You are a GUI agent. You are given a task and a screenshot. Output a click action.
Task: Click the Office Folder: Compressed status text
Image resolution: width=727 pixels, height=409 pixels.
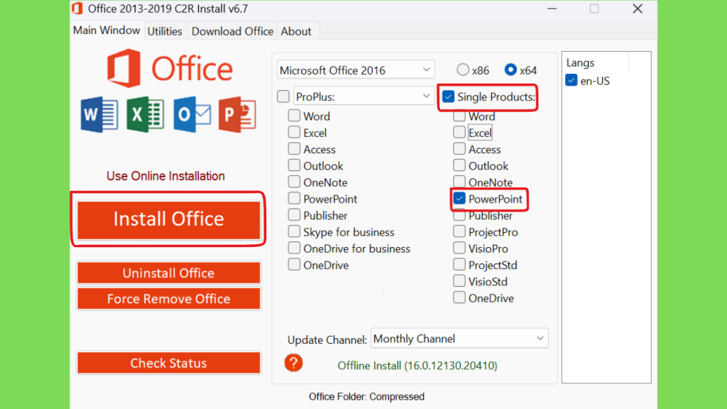367,396
